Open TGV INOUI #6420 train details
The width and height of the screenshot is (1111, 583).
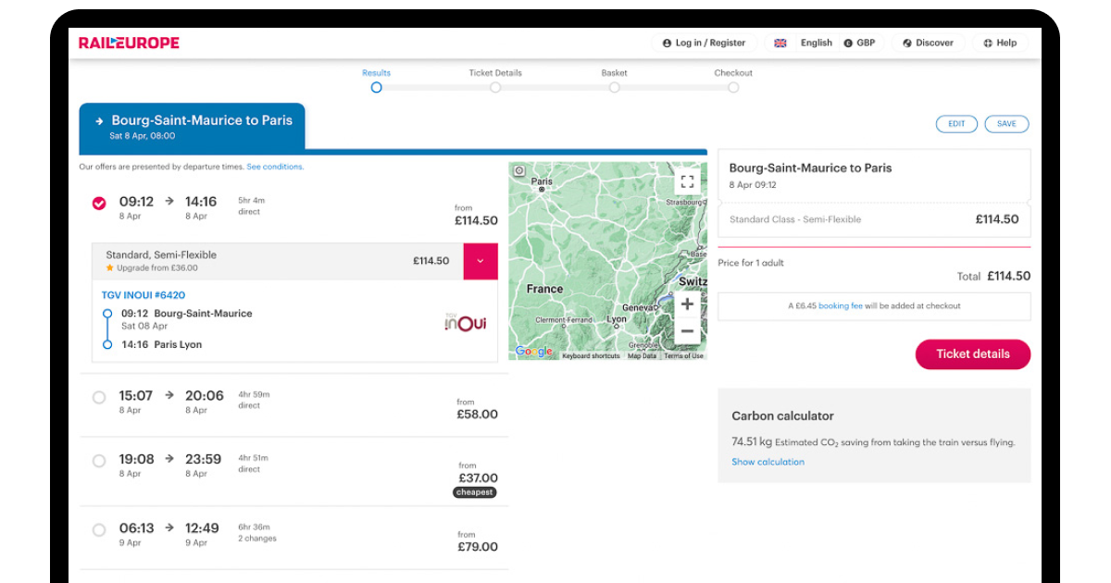click(143, 295)
